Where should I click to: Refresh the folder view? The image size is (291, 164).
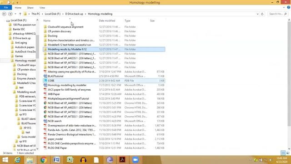click(x=262, y=14)
